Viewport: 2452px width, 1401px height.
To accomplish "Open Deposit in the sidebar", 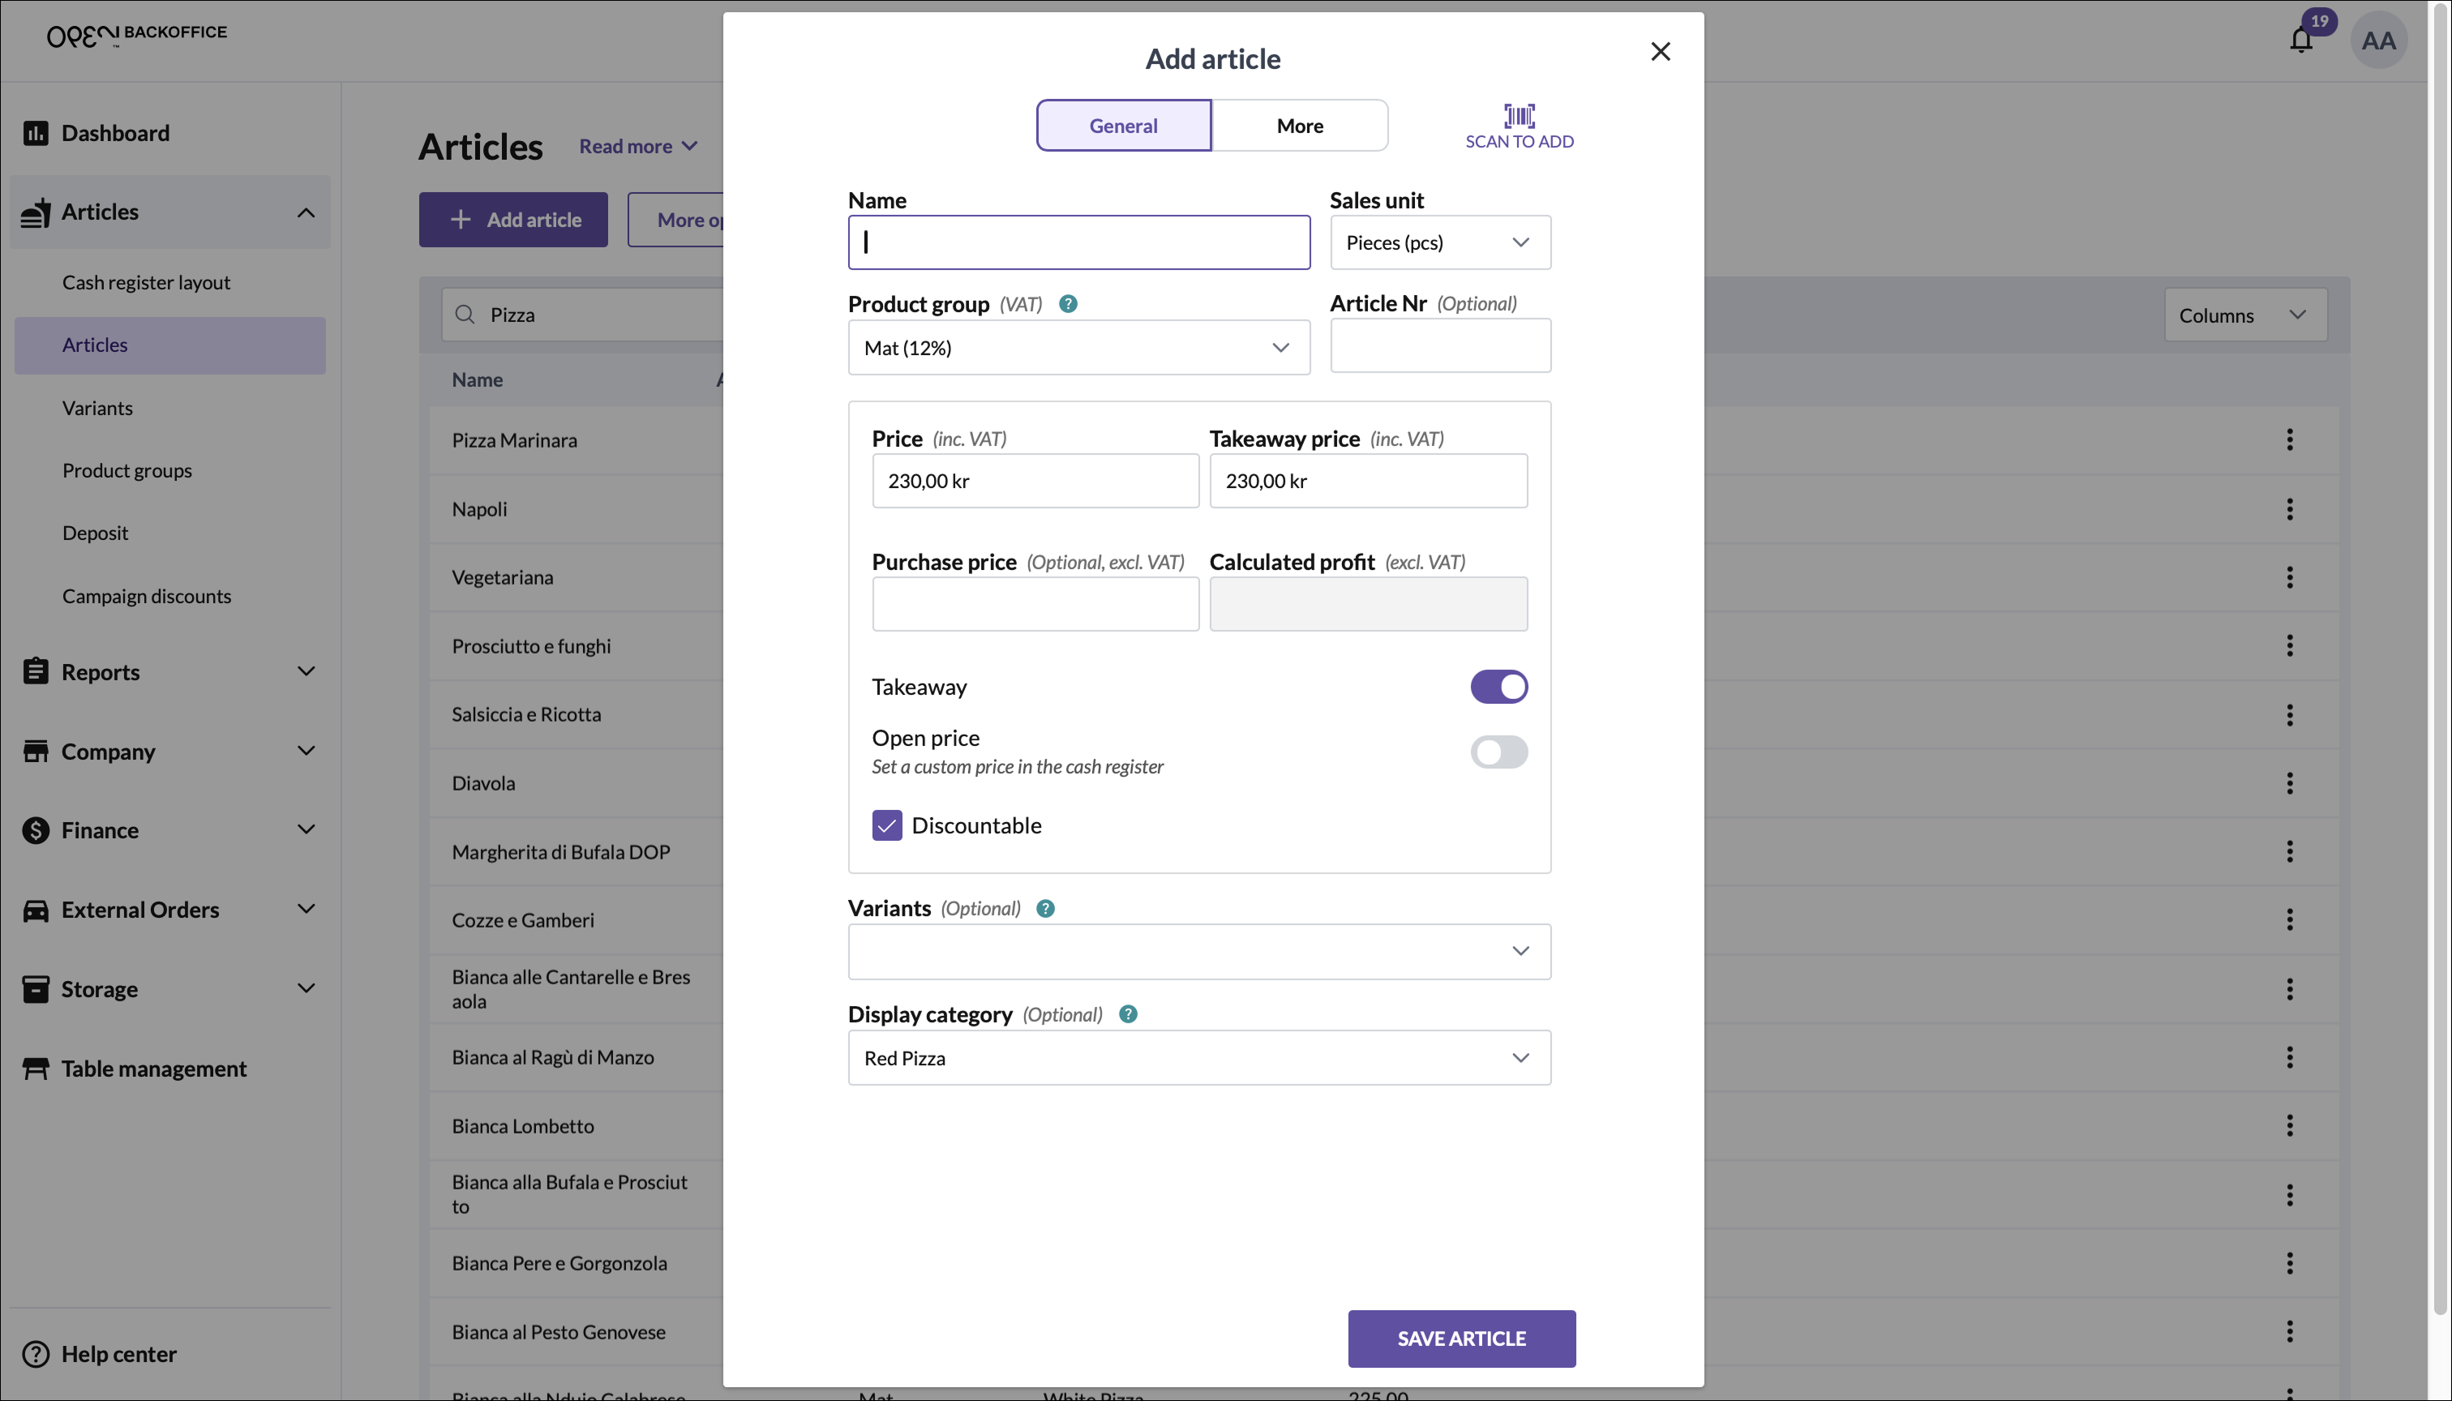I will pos(95,533).
